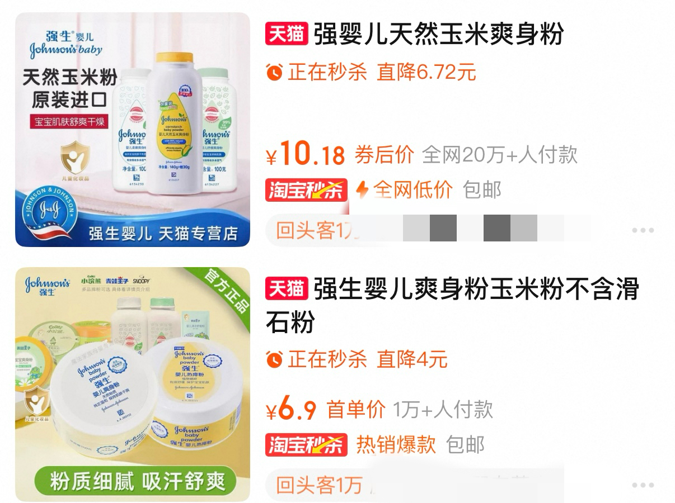
Task: Click the lightning icon next to 全网低价
Action: [363, 190]
